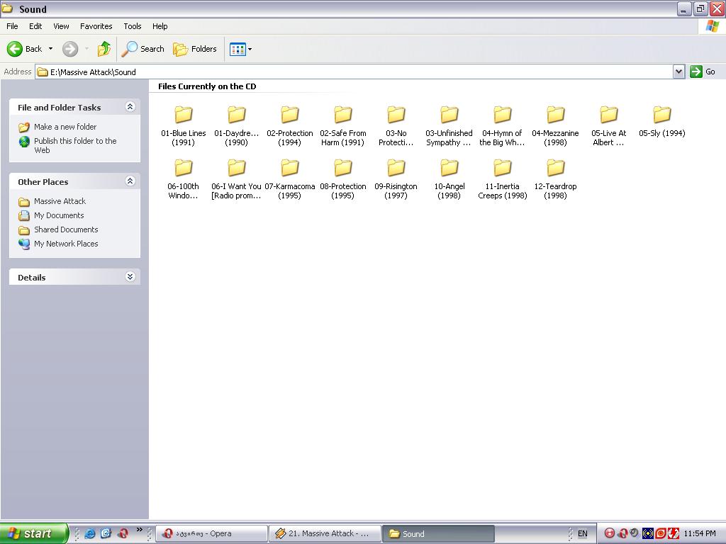Open the Tools menu

tap(133, 26)
